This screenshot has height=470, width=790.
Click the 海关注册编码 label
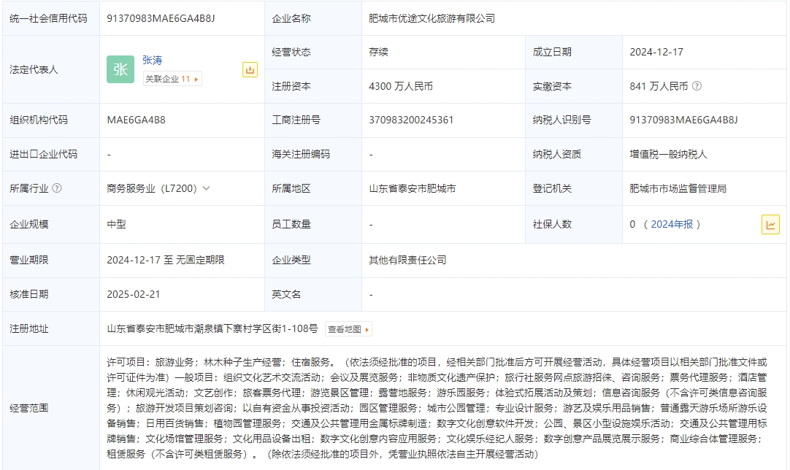(301, 154)
